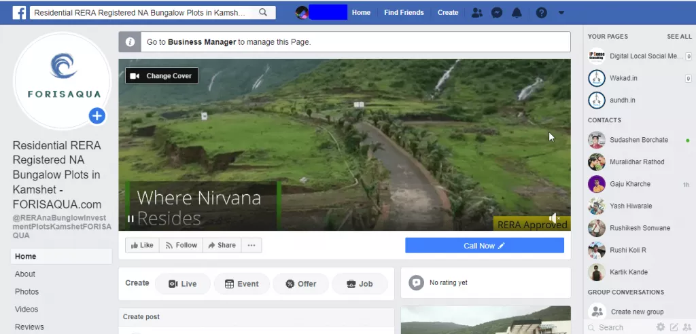The width and height of the screenshot is (696, 334).
Task: Click the Digital Local page avatar icon
Action: coord(597,56)
